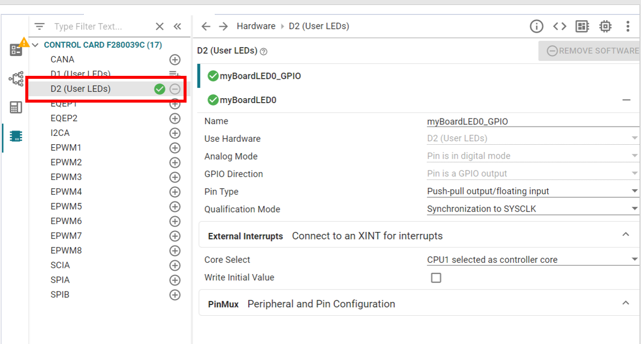Click the Name field containing myBoardLED0_GPIO
Screen dimensions: 641x344
pos(532,121)
